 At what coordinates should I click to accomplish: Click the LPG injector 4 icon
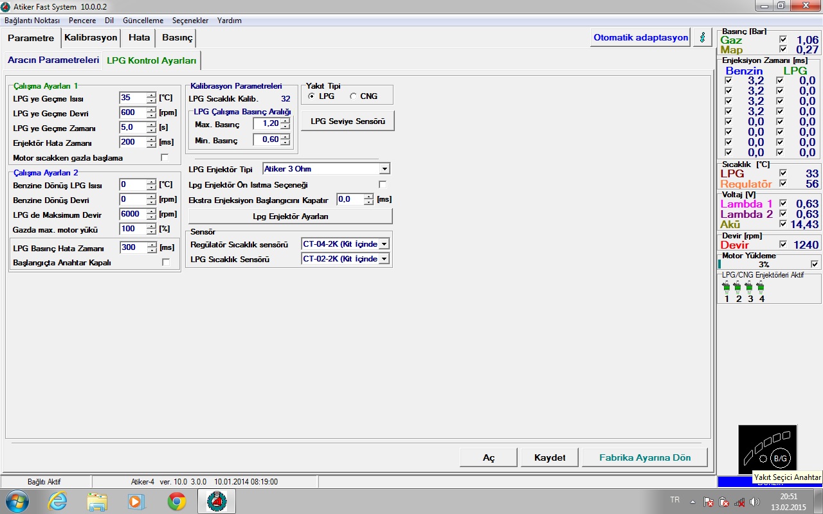coord(761,287)
